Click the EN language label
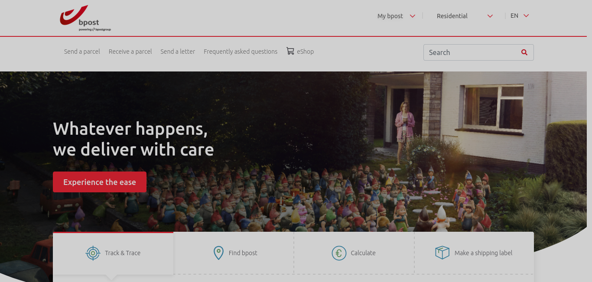This screenshot has height=282, width=592. 514,16
